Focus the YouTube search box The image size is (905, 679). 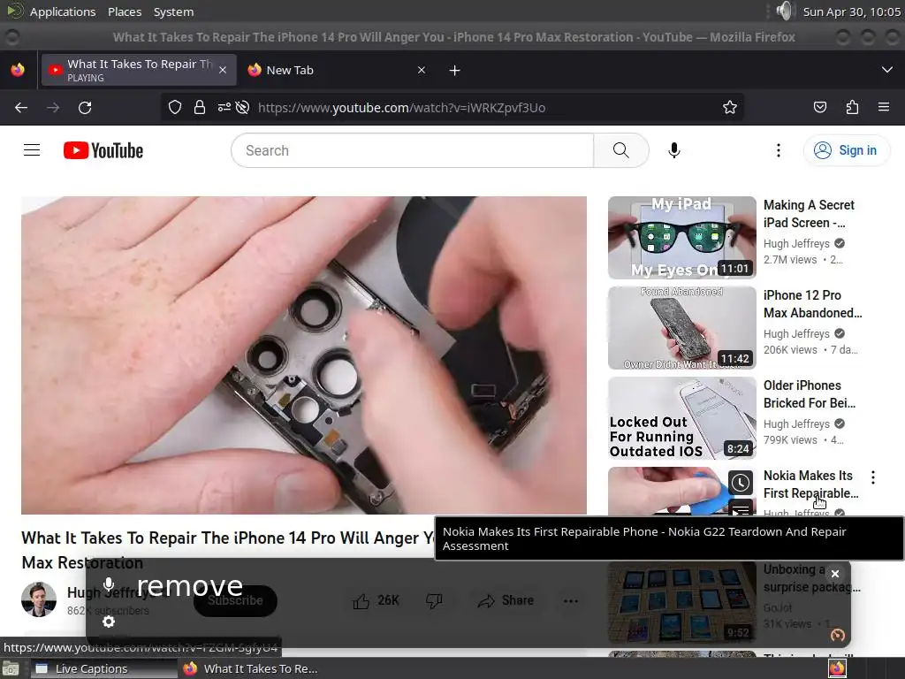[412, 150]
